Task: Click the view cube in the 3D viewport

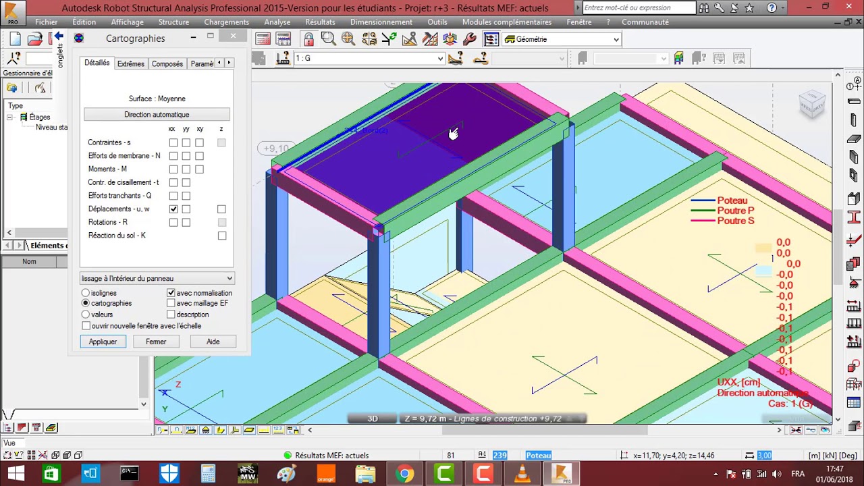Action: pyautogui.click(x=812, y=103)
